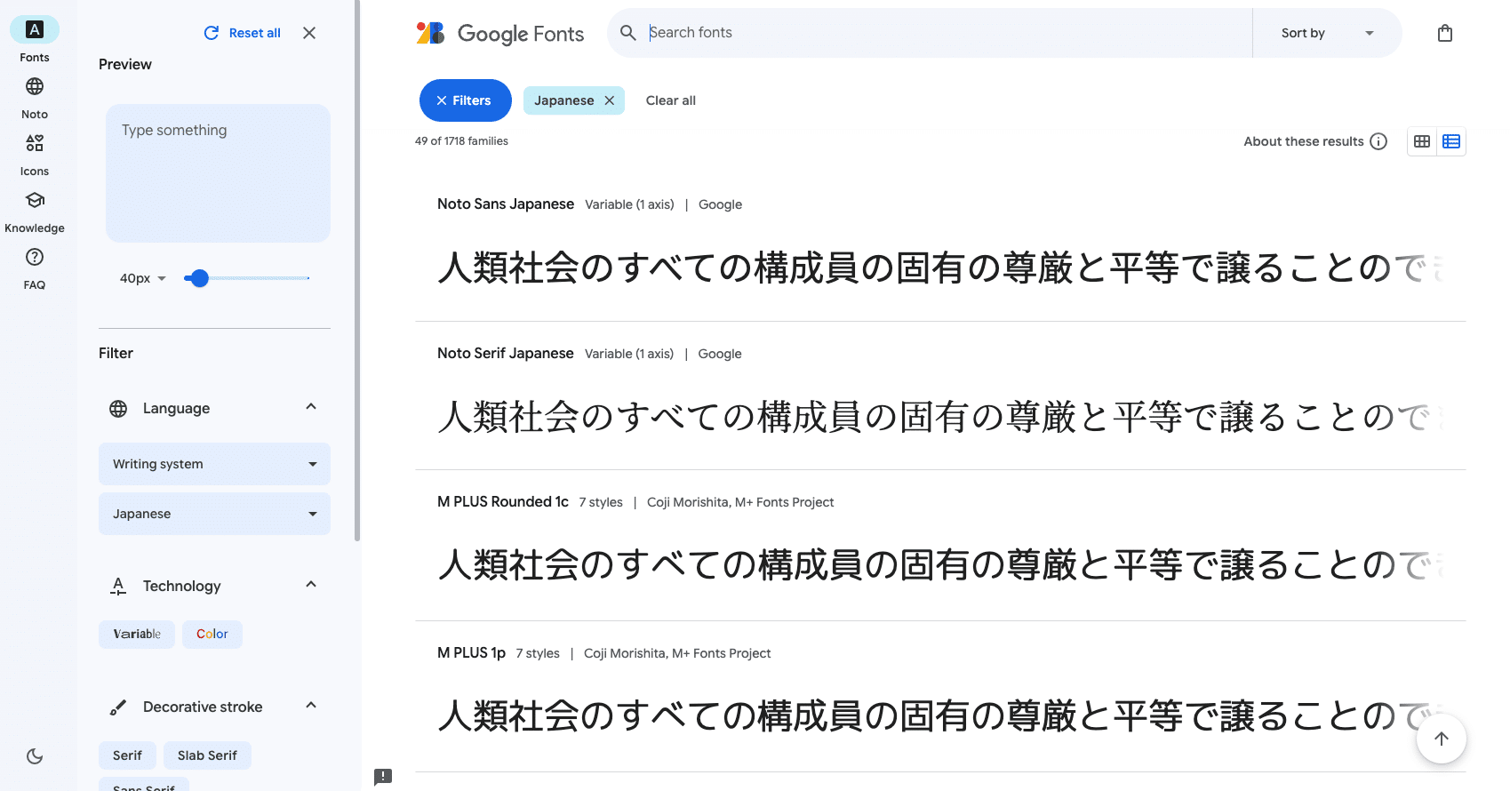Screen dimensions: 1510x791
Task: Click Clear all to remove filters
Action: coord(671,100)
